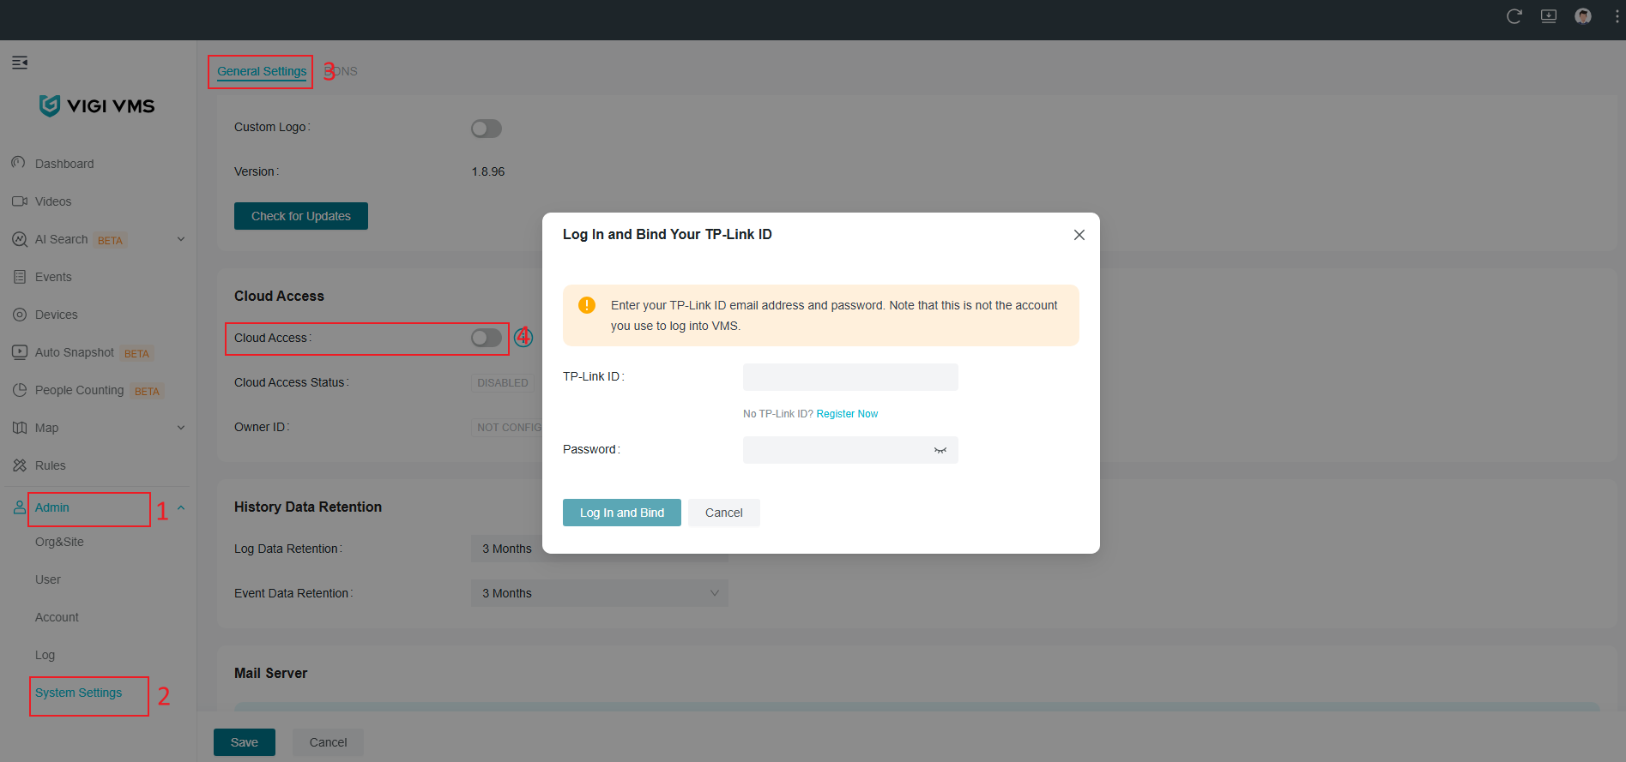Click download client icon in top bar
Screen dimensions: 1626x762
1549,16
